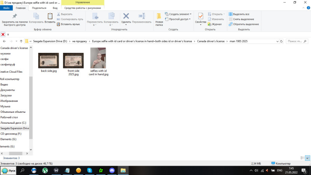Expand the Простой доступ dropdown

click(178, 19)
